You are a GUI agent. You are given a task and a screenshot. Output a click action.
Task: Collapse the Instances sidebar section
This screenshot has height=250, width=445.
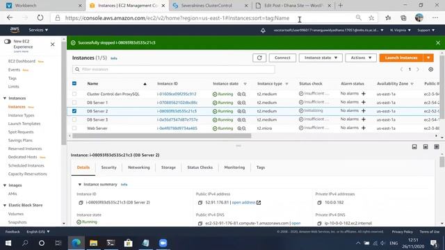click(5, 98)
